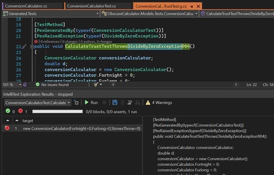Viewport: 274px width, 175px height.
Task: Click the go-to-definition icon beside the test dropdown
Action: point(76,102)
